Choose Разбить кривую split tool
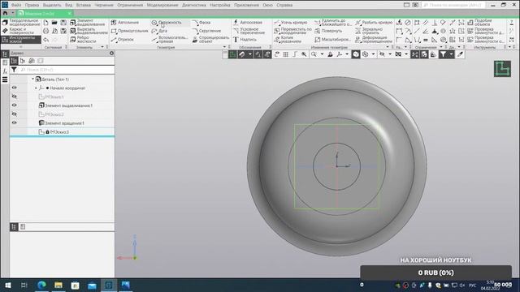 pyautogui.click(x=374, y=23)
